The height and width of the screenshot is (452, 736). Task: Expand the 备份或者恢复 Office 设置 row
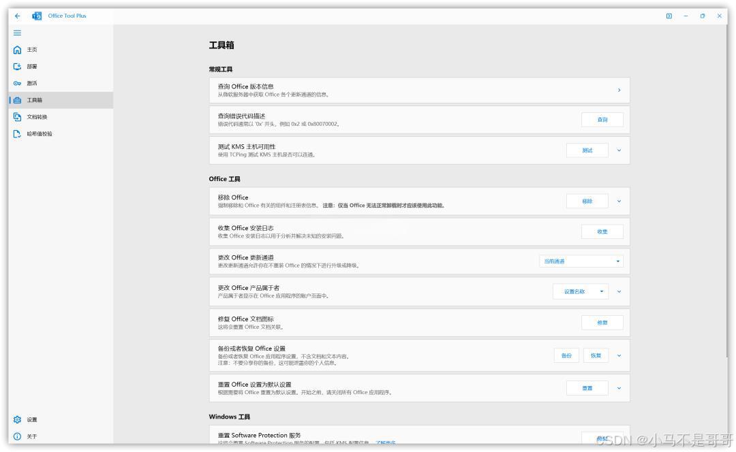[619, 355]
